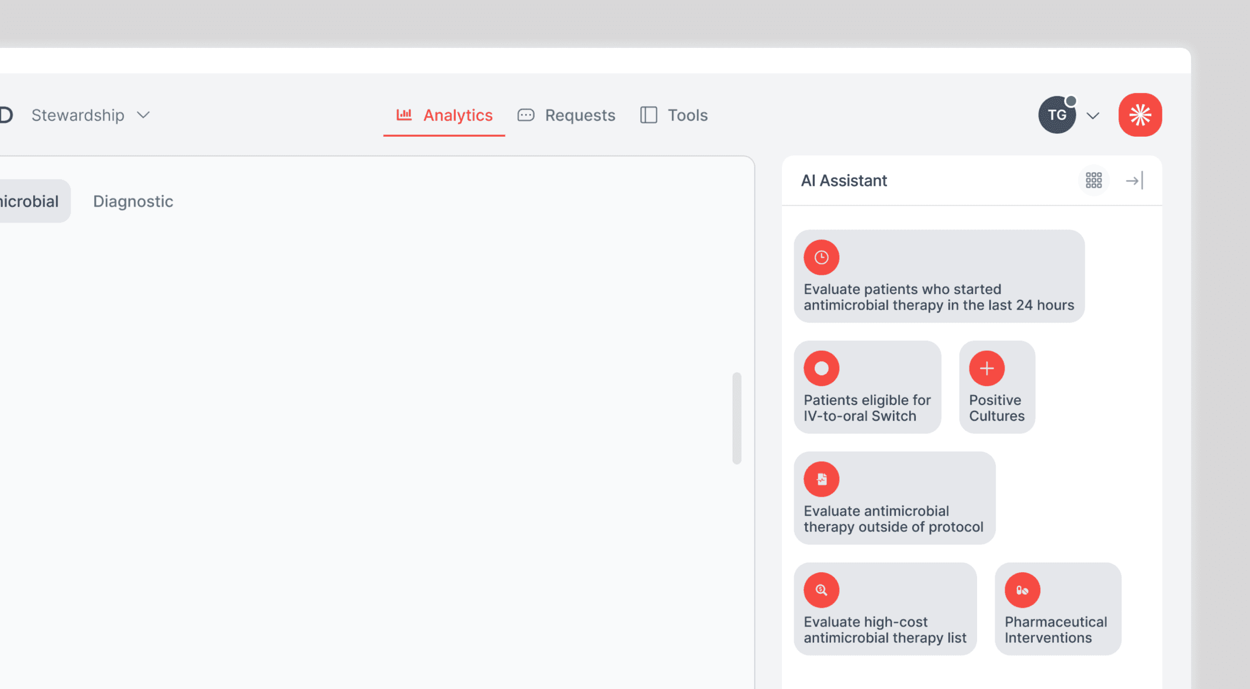Image resolution: width=1250 pixels, height=689 pixels.
Task: Click the vertical scrollbar in main panel
Action: point(736,418)
